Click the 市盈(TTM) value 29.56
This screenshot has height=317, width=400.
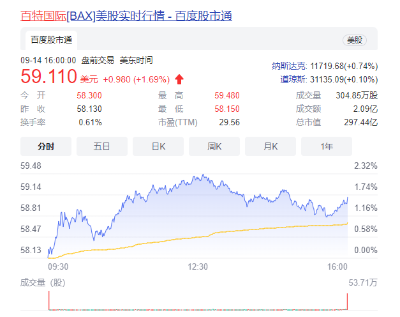(x=230, y=122)
